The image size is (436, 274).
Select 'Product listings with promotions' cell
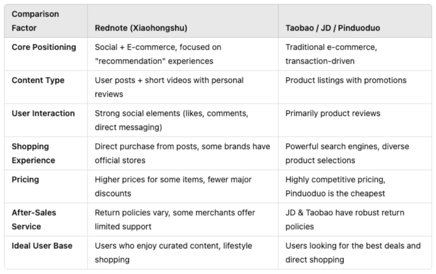(x=346, y=80)
